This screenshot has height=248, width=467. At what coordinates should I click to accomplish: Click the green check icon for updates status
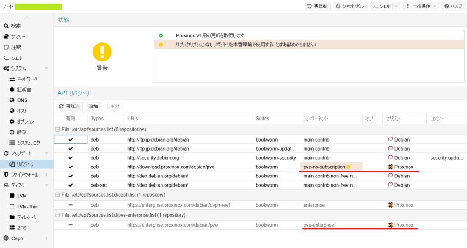(x=161, y=35)
